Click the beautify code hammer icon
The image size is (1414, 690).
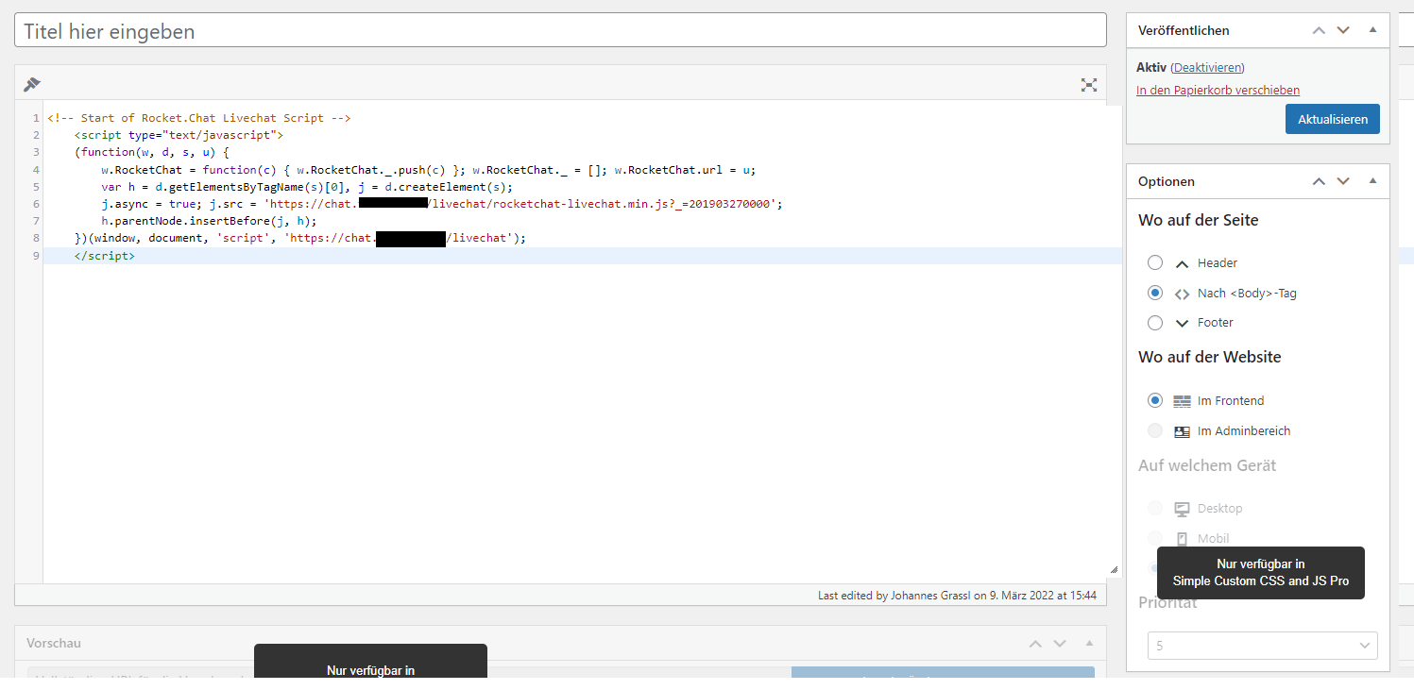coord(32,84)
